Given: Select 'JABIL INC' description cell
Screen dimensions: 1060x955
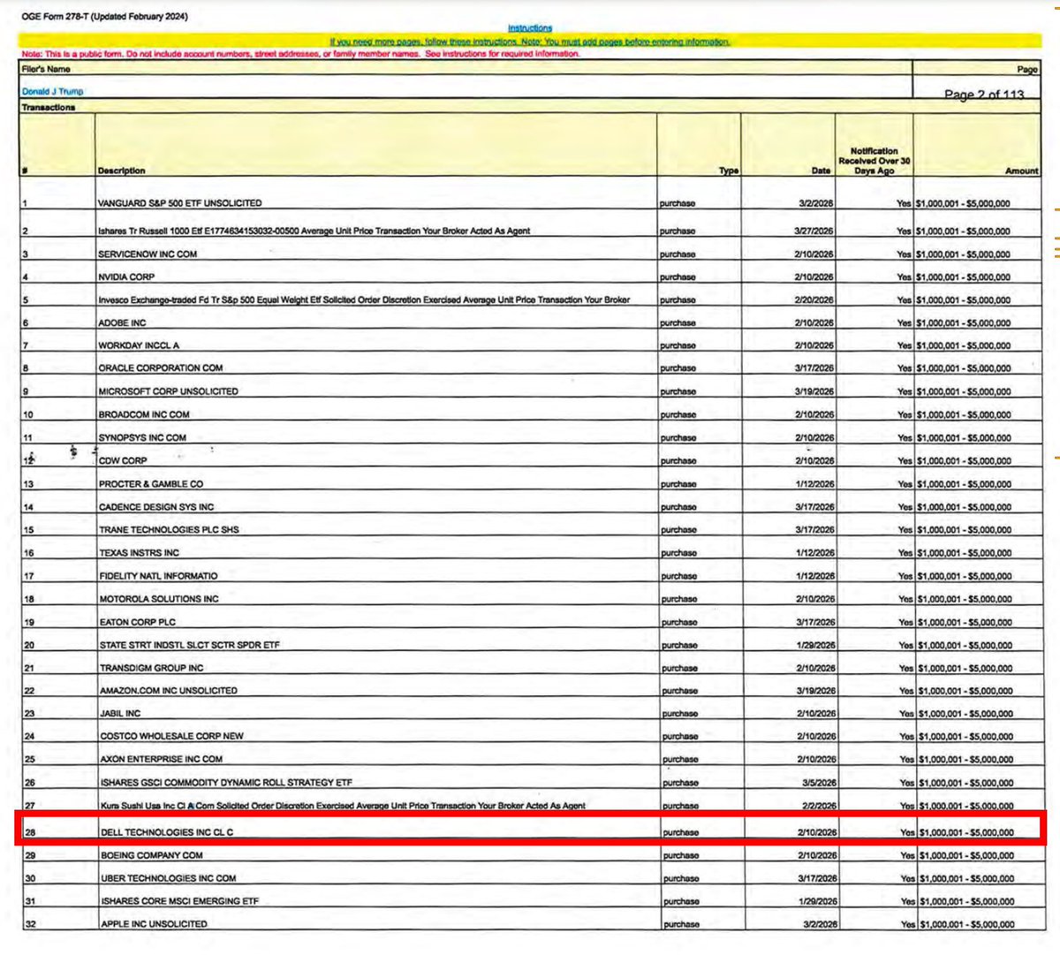Looking at the screenshot, I should click(120, 713).
